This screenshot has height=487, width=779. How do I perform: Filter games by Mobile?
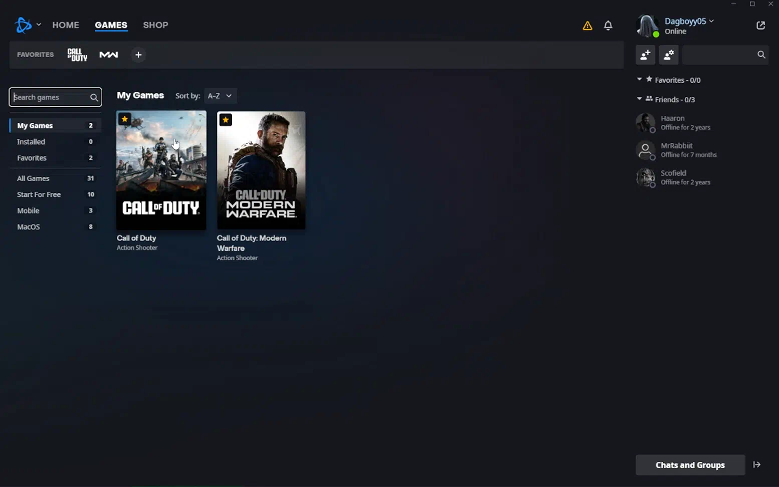click(x=55, y=210)
